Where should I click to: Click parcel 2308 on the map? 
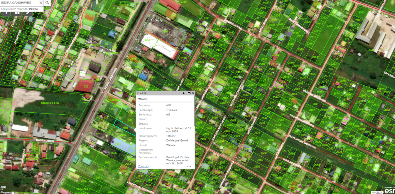(x=330, y=26)
